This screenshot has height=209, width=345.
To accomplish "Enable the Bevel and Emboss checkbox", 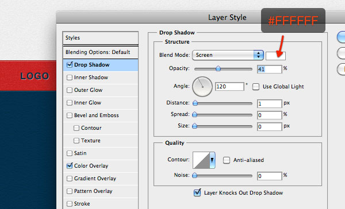I will pos(70,115).
